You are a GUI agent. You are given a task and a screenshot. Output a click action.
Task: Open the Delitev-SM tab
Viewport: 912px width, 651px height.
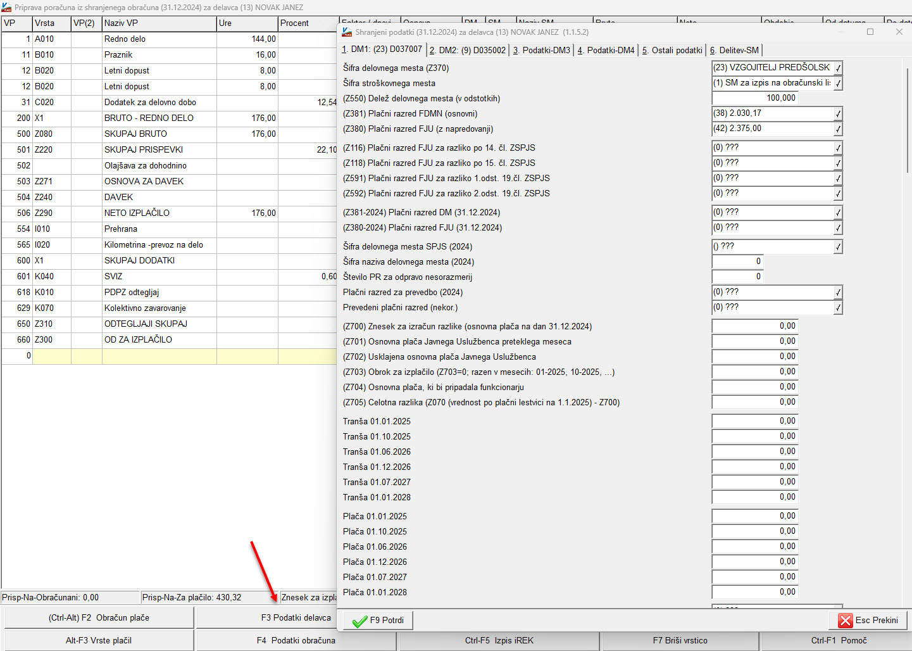[x=734, y=50]
